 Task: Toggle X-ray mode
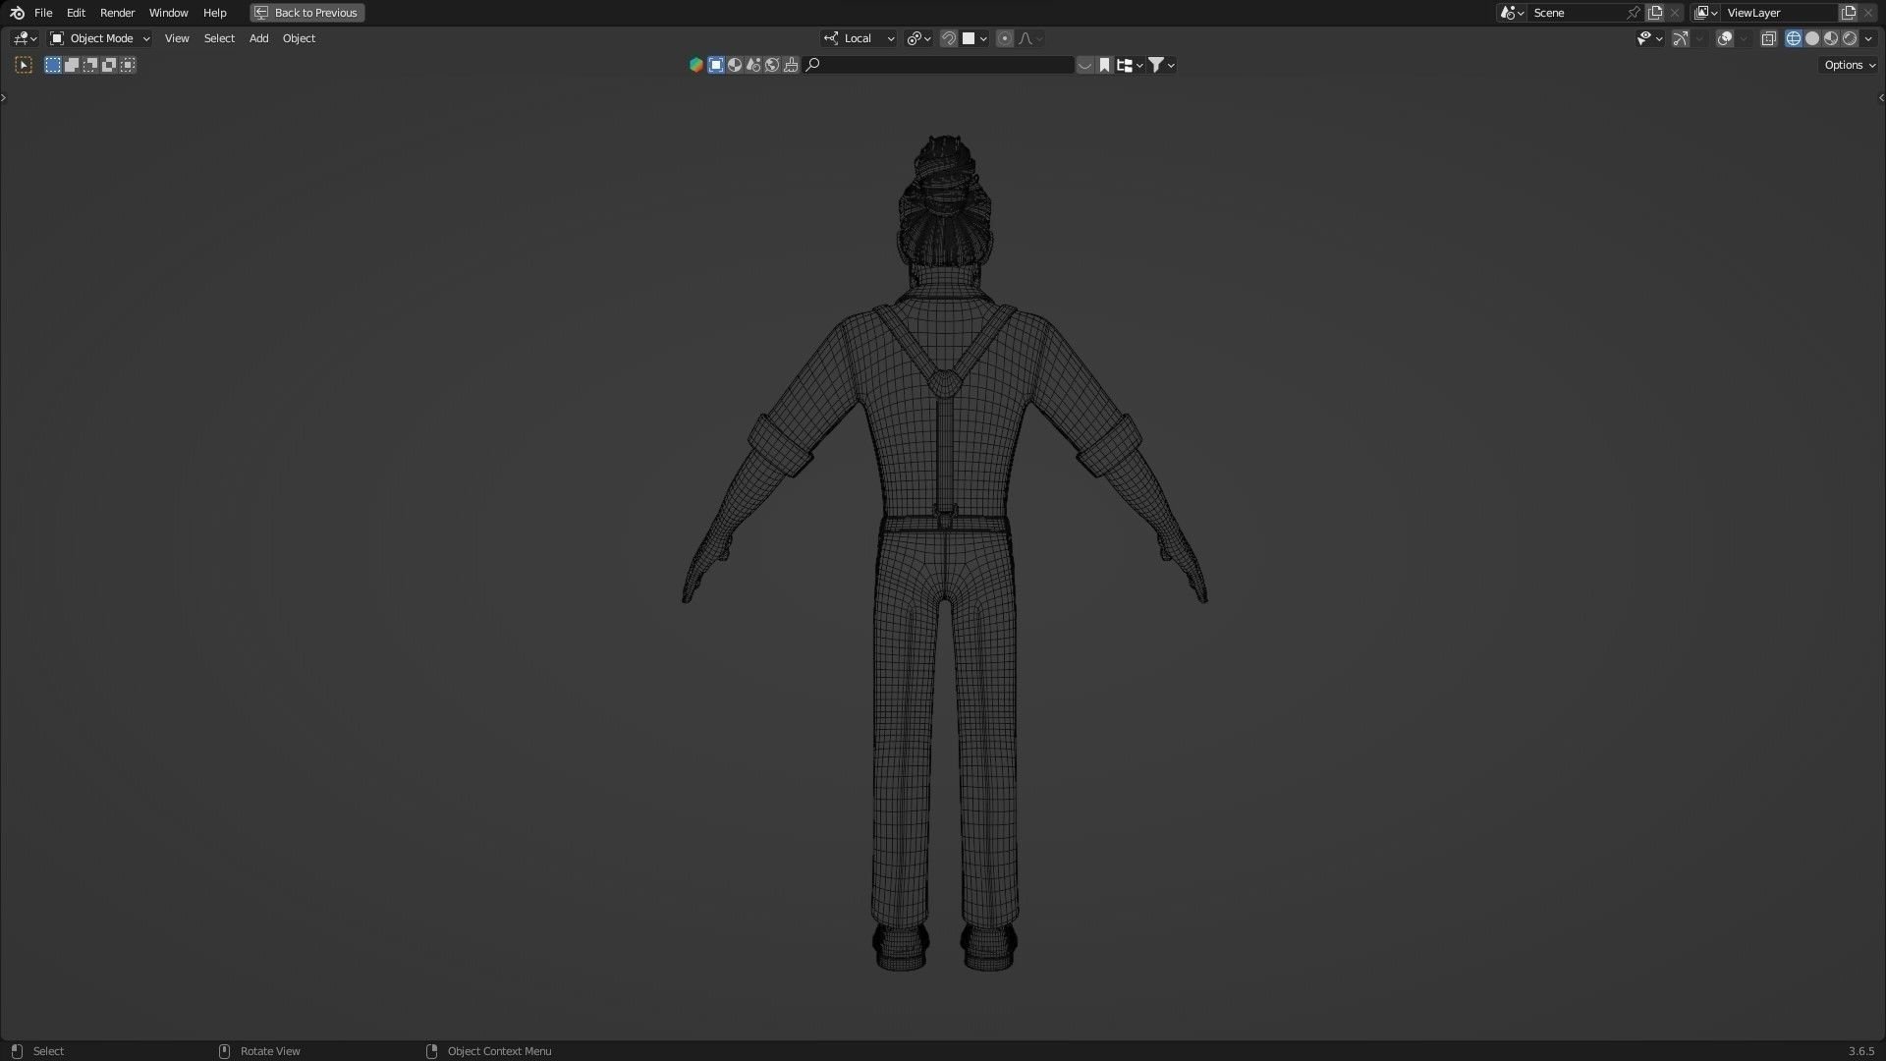1768,38
